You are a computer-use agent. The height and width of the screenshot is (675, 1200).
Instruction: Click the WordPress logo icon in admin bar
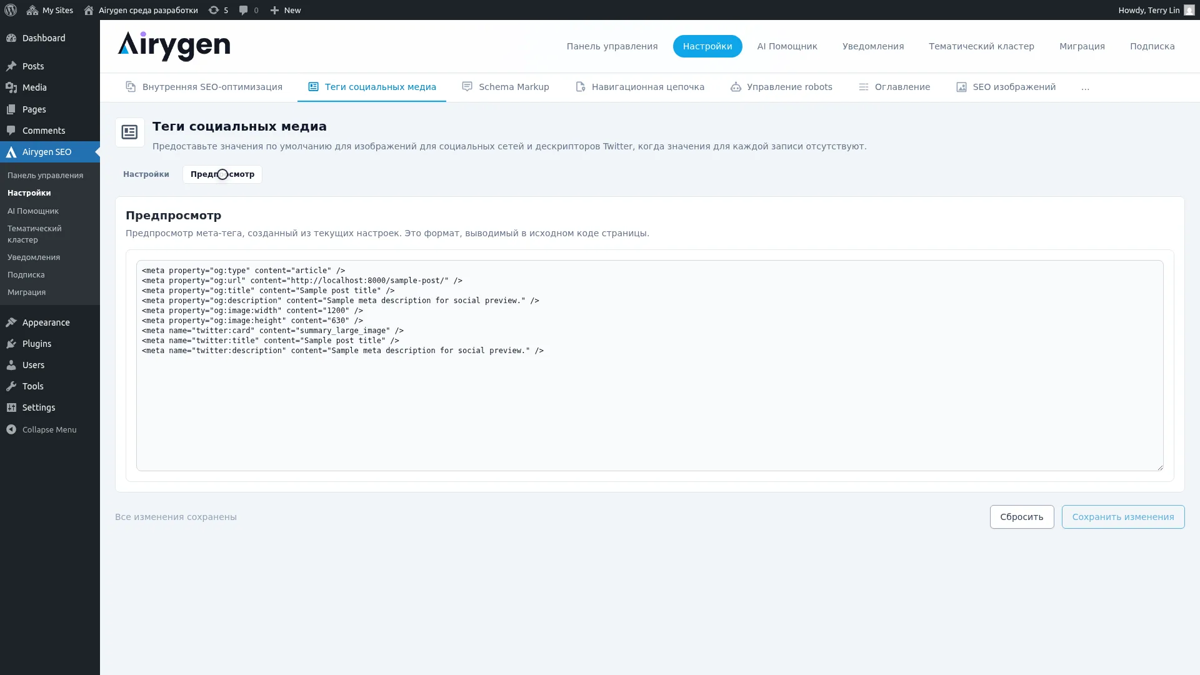click(x=11, y=10)
